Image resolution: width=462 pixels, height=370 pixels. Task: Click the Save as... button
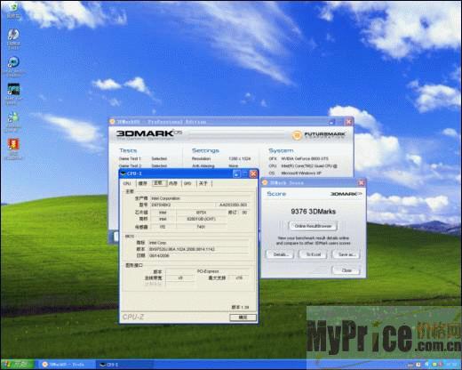(346, 254)
